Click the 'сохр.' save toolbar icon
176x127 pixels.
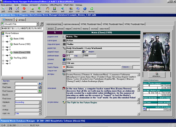tap(10, 9)
